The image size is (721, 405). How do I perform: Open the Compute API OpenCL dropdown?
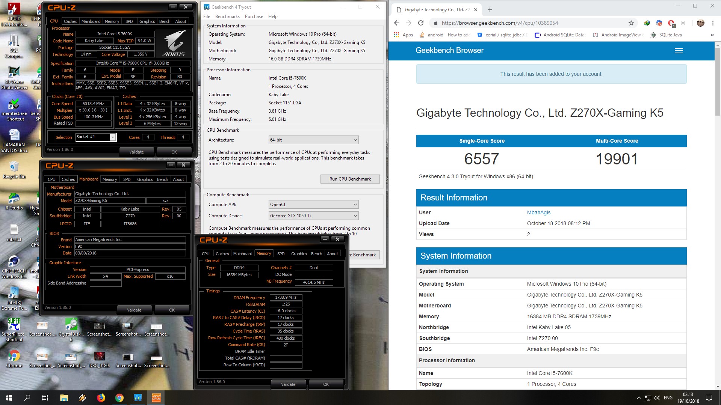click(313, 205)
